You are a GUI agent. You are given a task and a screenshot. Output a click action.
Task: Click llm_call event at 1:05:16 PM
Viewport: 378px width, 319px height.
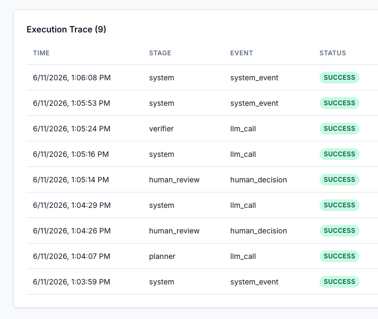coord(243,154)
